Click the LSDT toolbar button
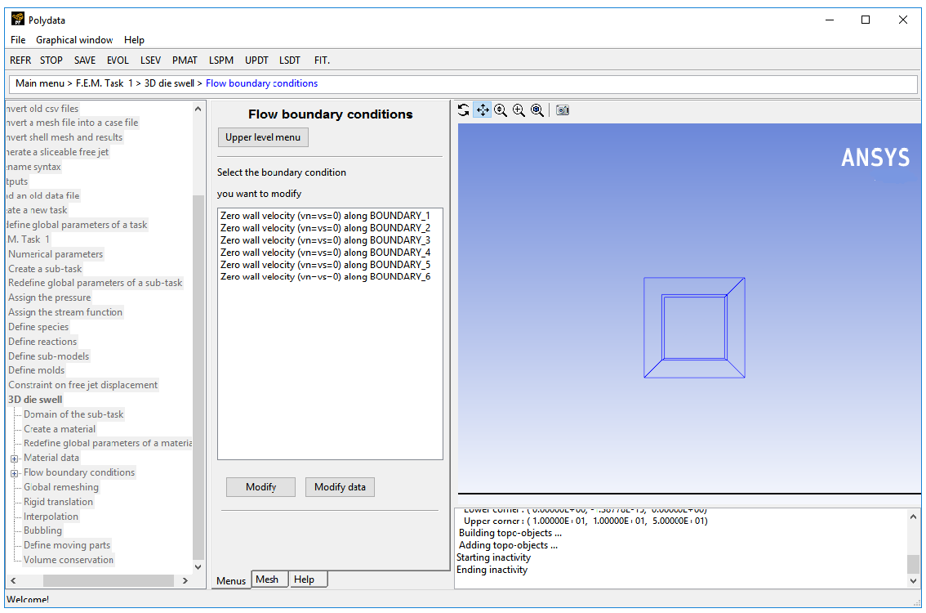Viewport: 926px width, 613px height. click(x=289, y=60)
